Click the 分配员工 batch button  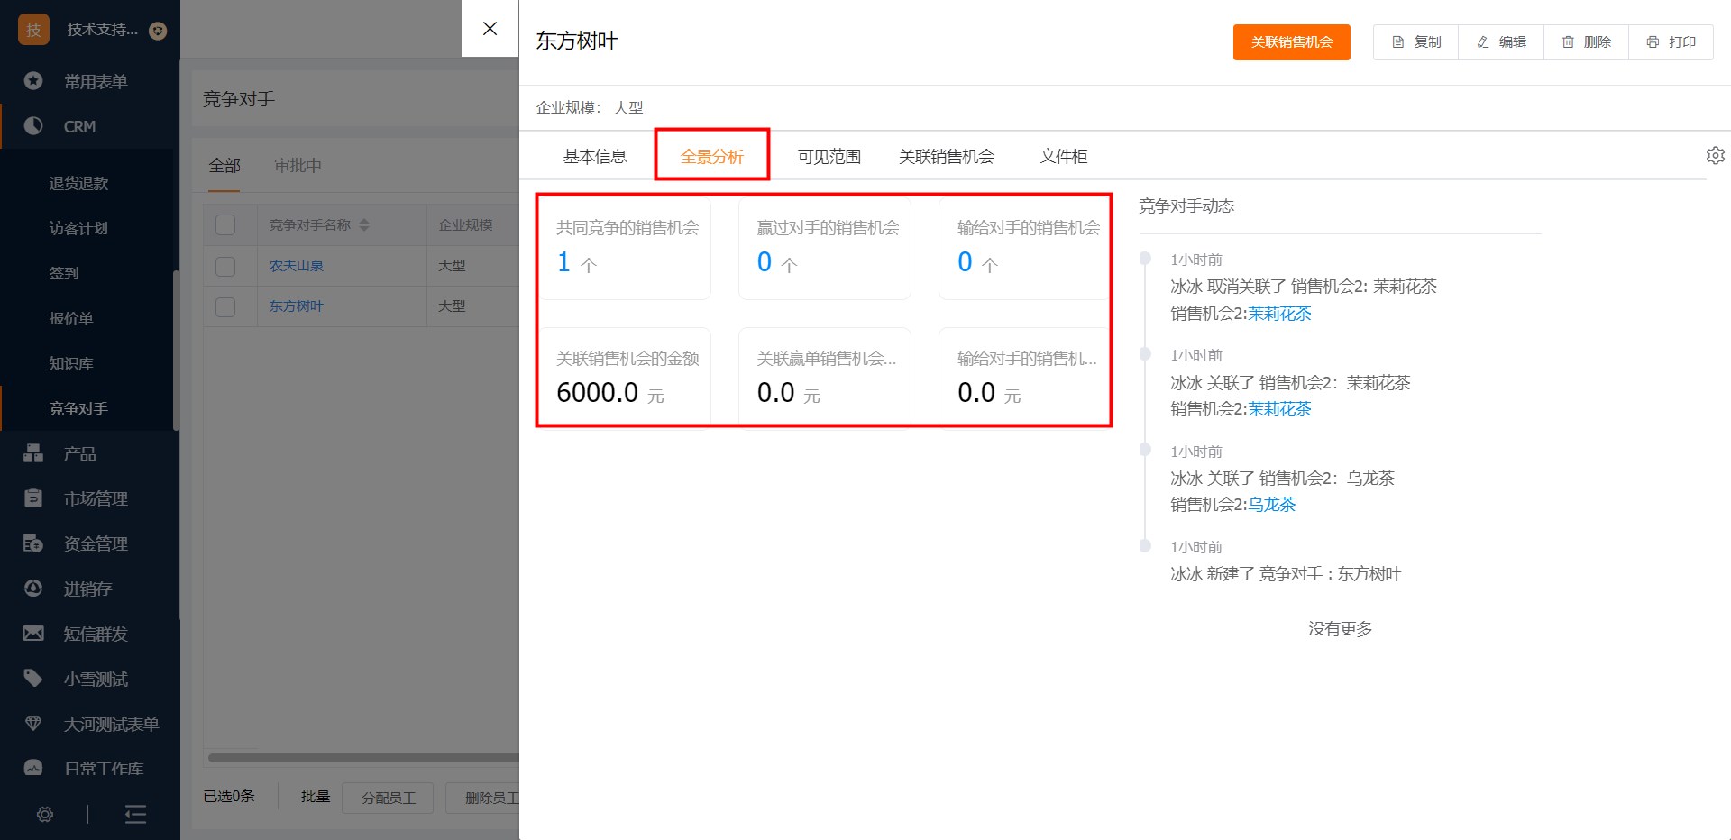388,798
